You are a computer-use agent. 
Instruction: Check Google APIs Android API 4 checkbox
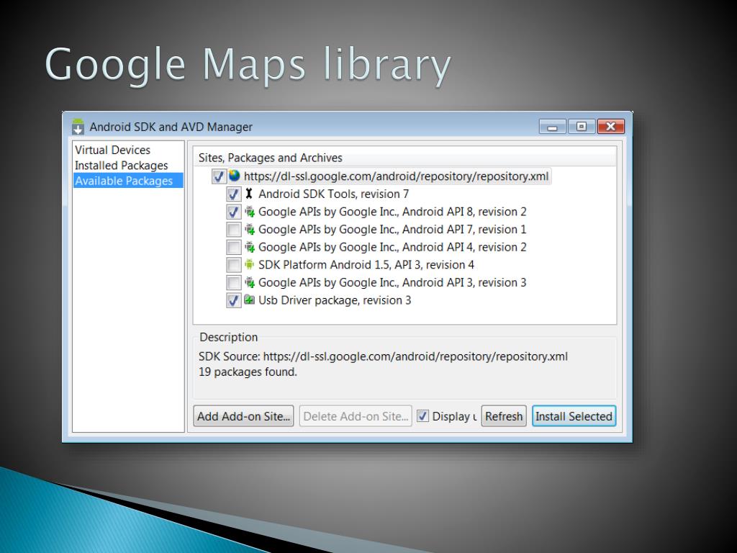234,247
